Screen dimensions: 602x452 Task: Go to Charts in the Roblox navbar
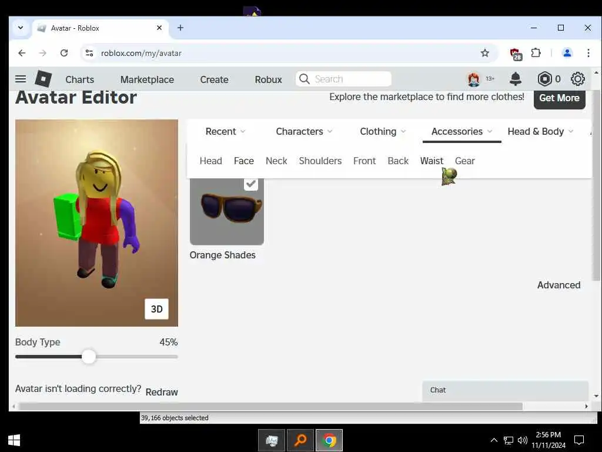[x=79, y=79]
